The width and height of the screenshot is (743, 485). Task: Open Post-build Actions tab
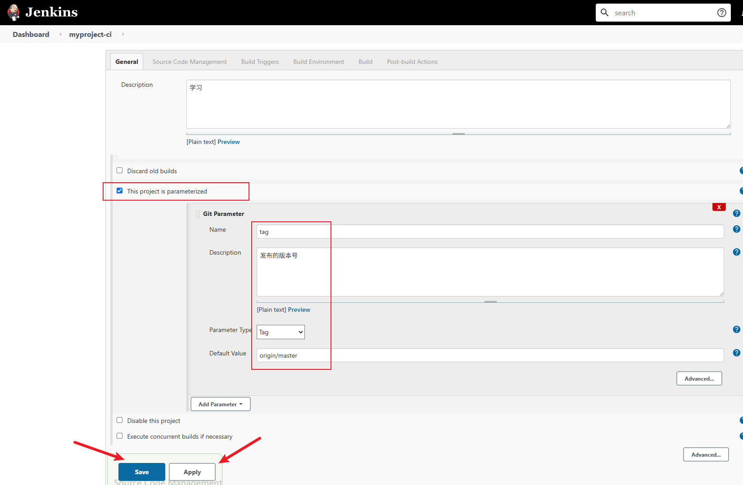click(412, 62)
